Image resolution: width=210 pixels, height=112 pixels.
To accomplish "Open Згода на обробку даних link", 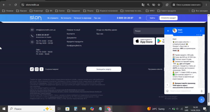I will tap(107, 30).
